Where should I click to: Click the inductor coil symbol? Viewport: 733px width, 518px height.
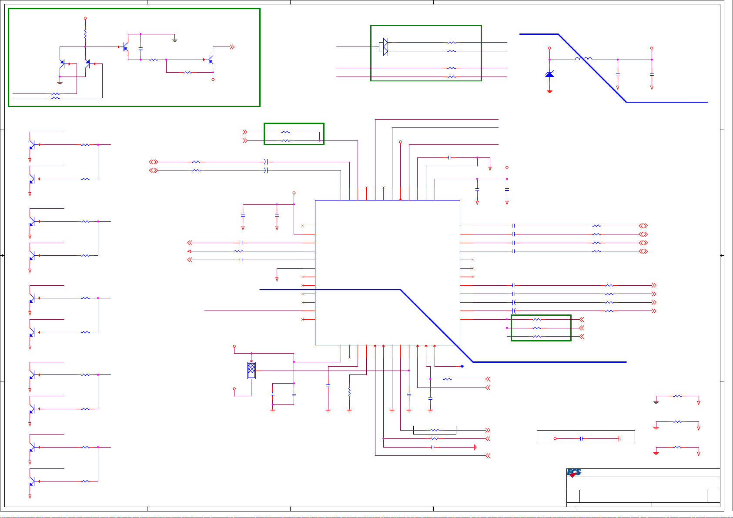pos(583,59)
